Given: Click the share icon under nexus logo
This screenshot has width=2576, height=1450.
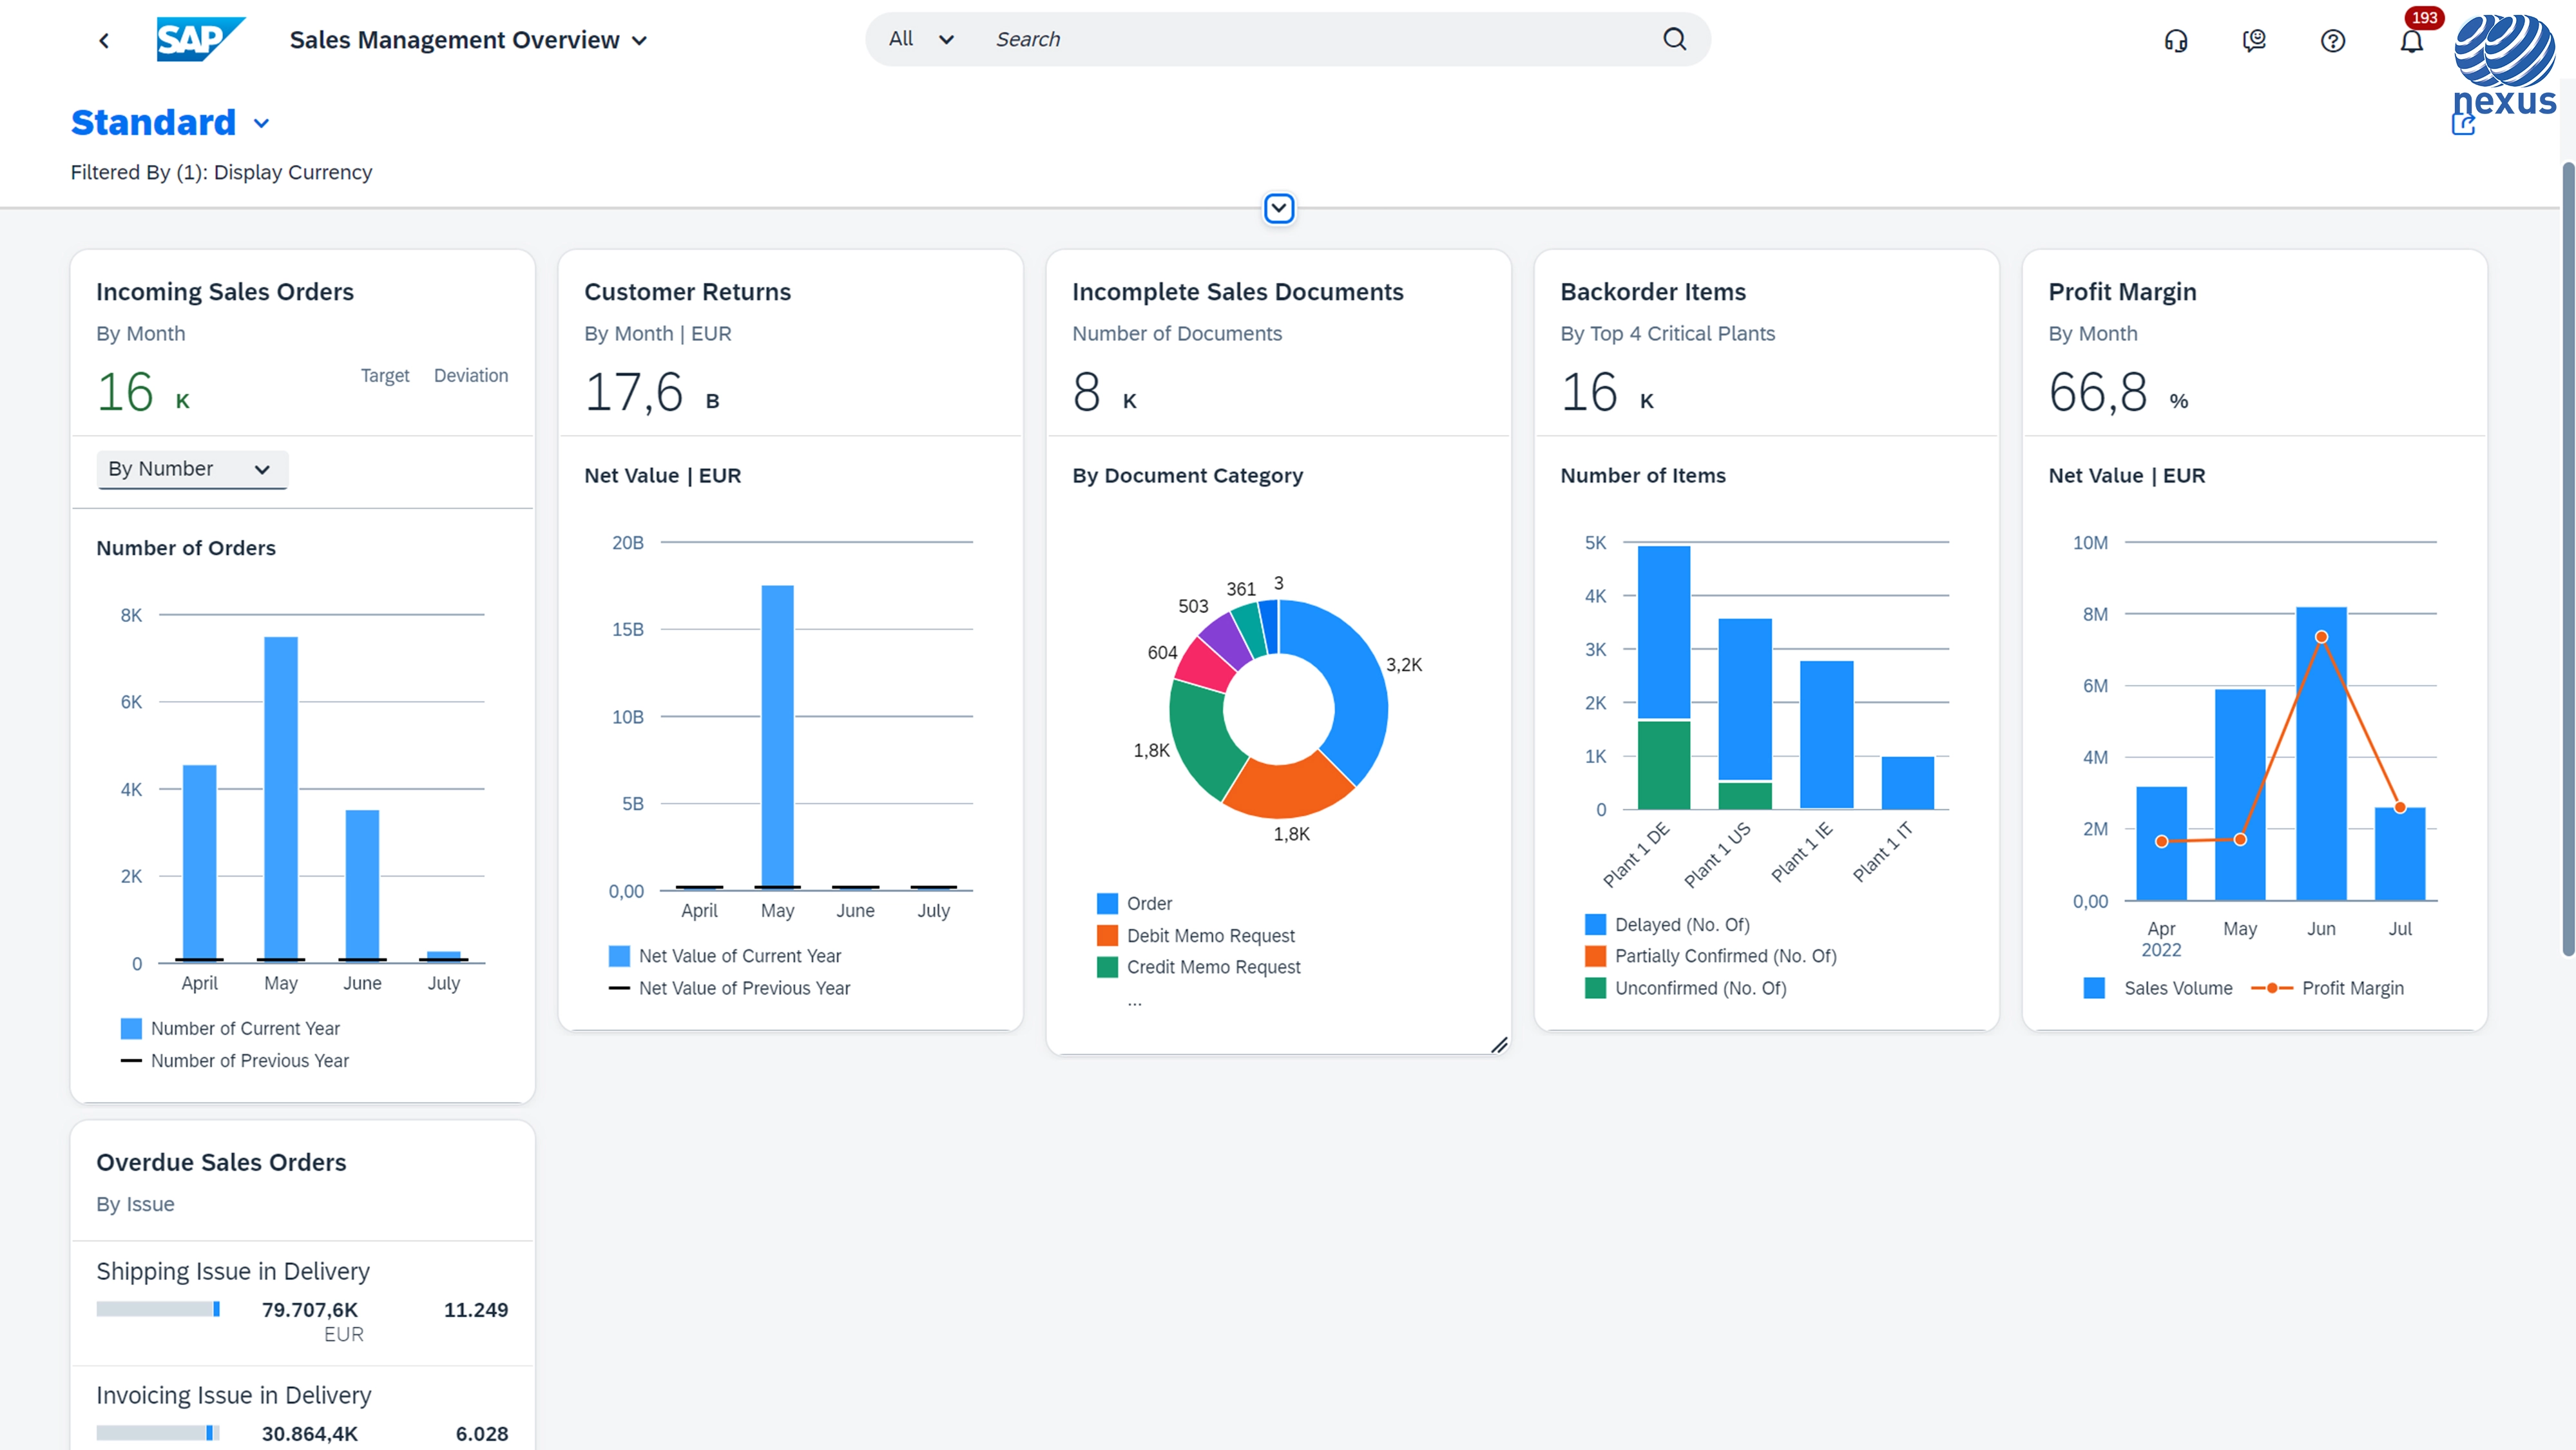Looking at the screenshot, I should 2463,125.
